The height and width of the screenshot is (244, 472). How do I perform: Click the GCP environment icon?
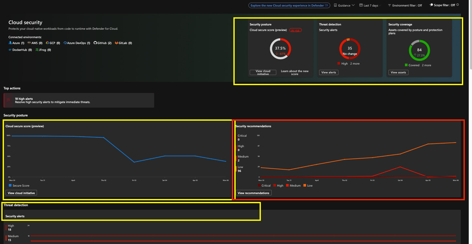(x=47, y=43)
